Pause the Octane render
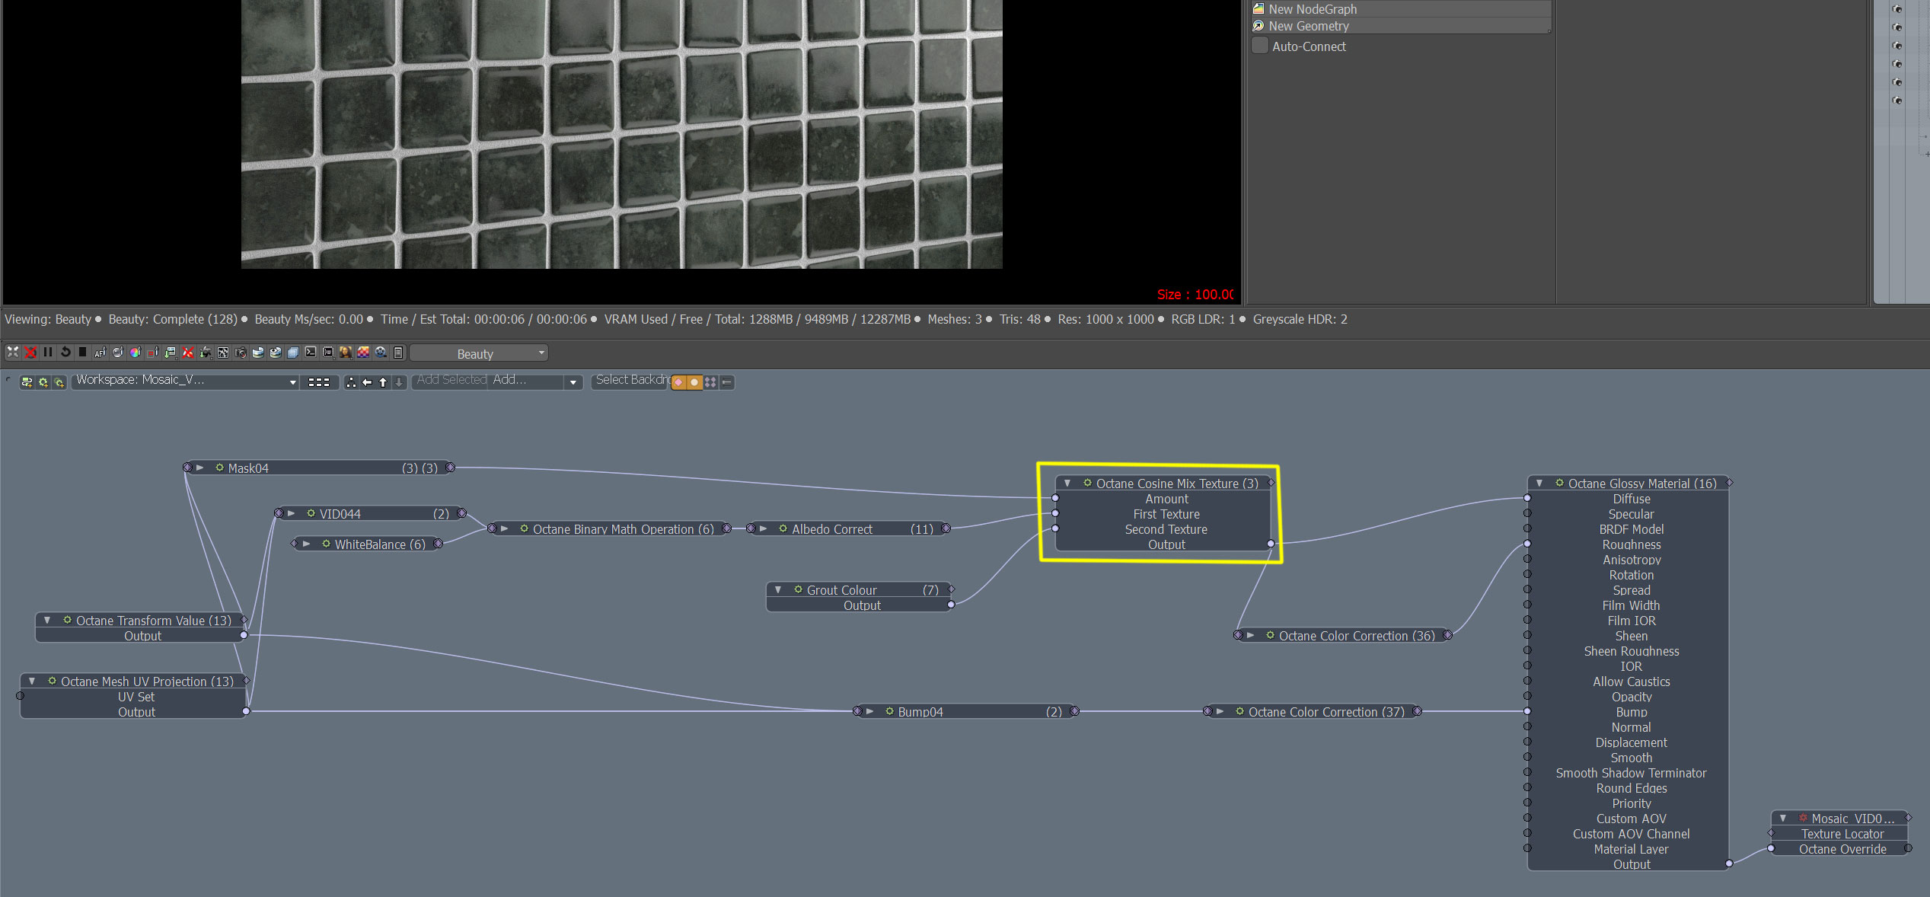This screenshot has height=897, width=1930. 48,352
